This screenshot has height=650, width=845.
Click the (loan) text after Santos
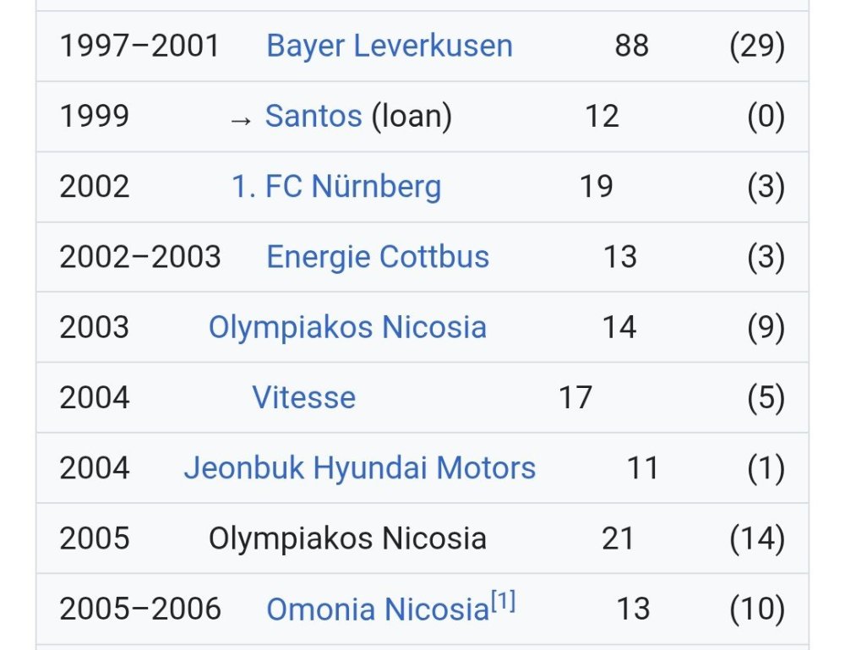coord(412,117)
